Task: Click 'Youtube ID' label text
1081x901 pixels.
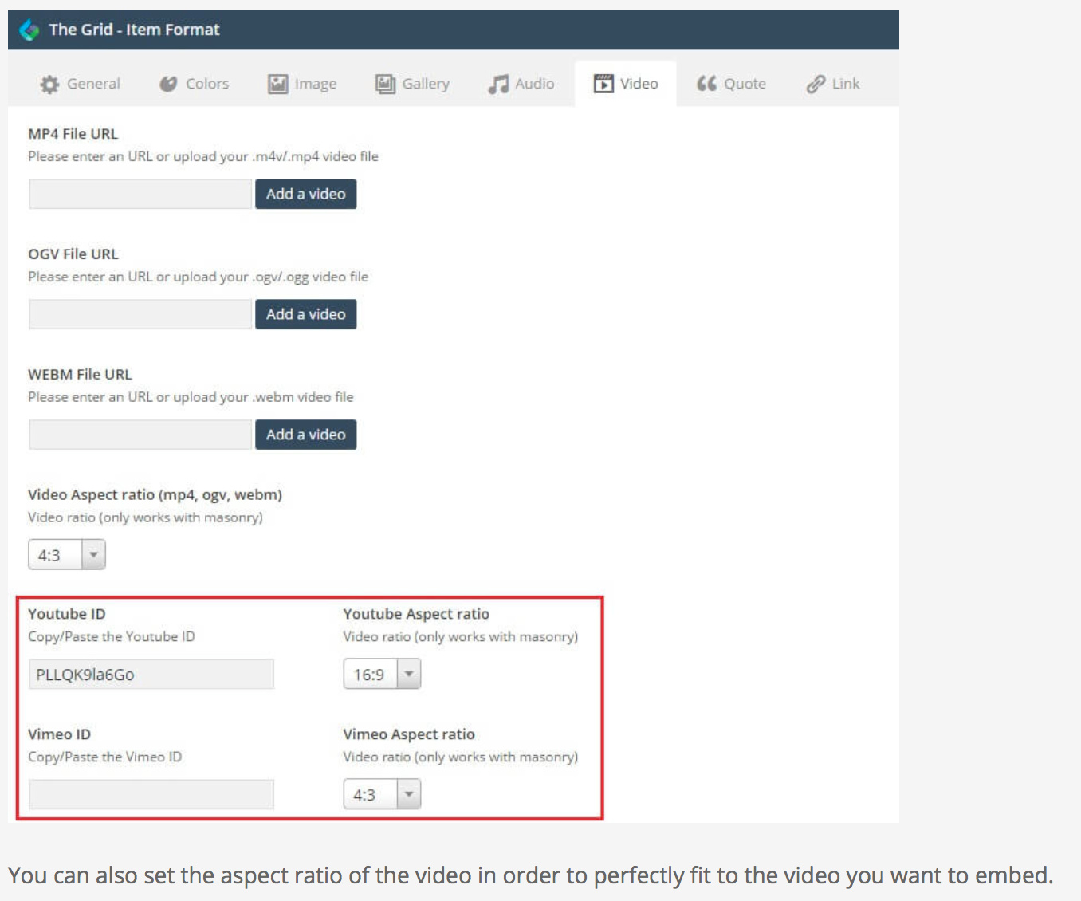Action: point(67,614)
